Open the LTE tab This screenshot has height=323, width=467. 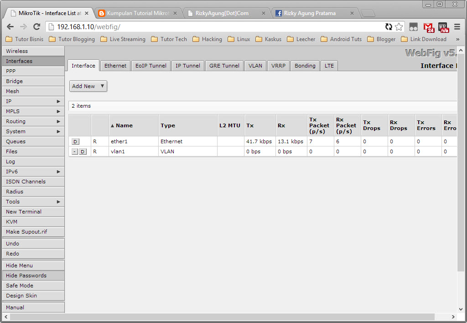coord(329,66)
